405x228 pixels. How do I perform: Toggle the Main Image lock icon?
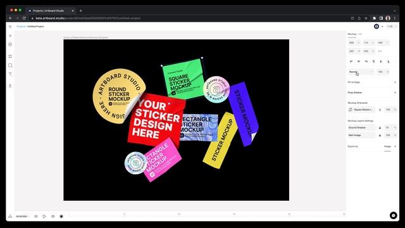(380, 135)
